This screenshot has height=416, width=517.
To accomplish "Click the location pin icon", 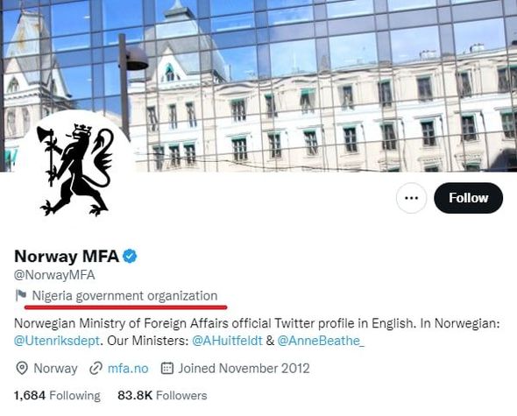I will (22, 368).
